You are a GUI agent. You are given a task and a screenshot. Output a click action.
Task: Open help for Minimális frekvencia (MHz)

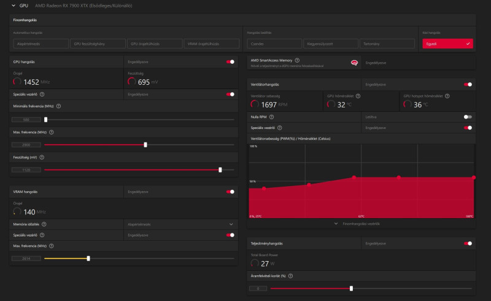pyautogui.click(x=58, y=106)
